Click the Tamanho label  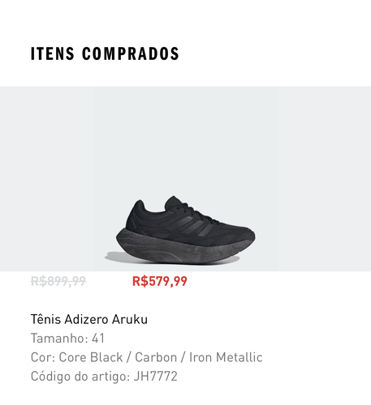(59, 338)
